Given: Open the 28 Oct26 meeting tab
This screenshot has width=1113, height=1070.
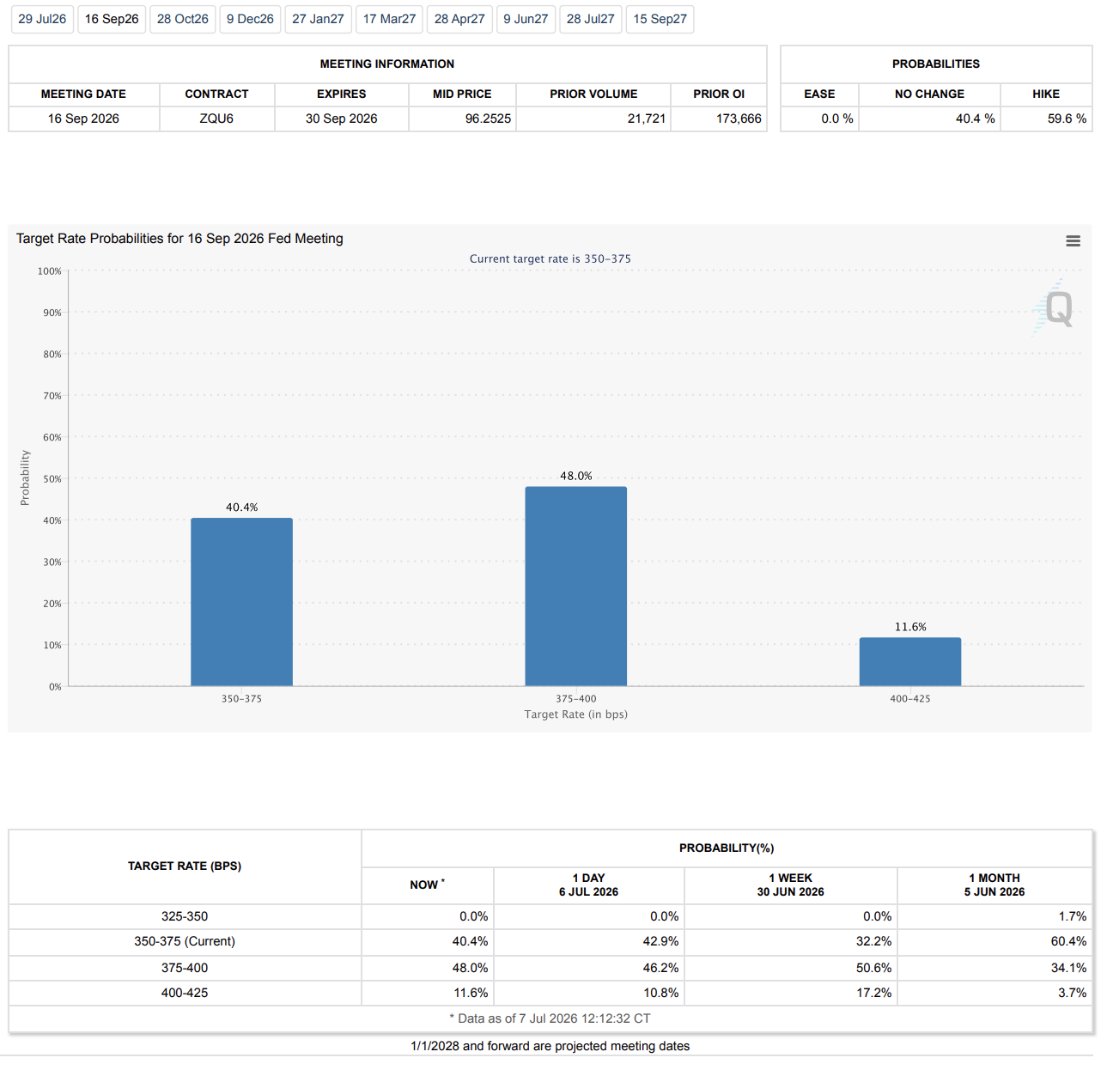Looking at the screenshot, I should click(x=183, y=19).
